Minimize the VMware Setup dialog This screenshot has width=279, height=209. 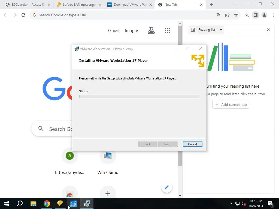(x=175, y=49)
